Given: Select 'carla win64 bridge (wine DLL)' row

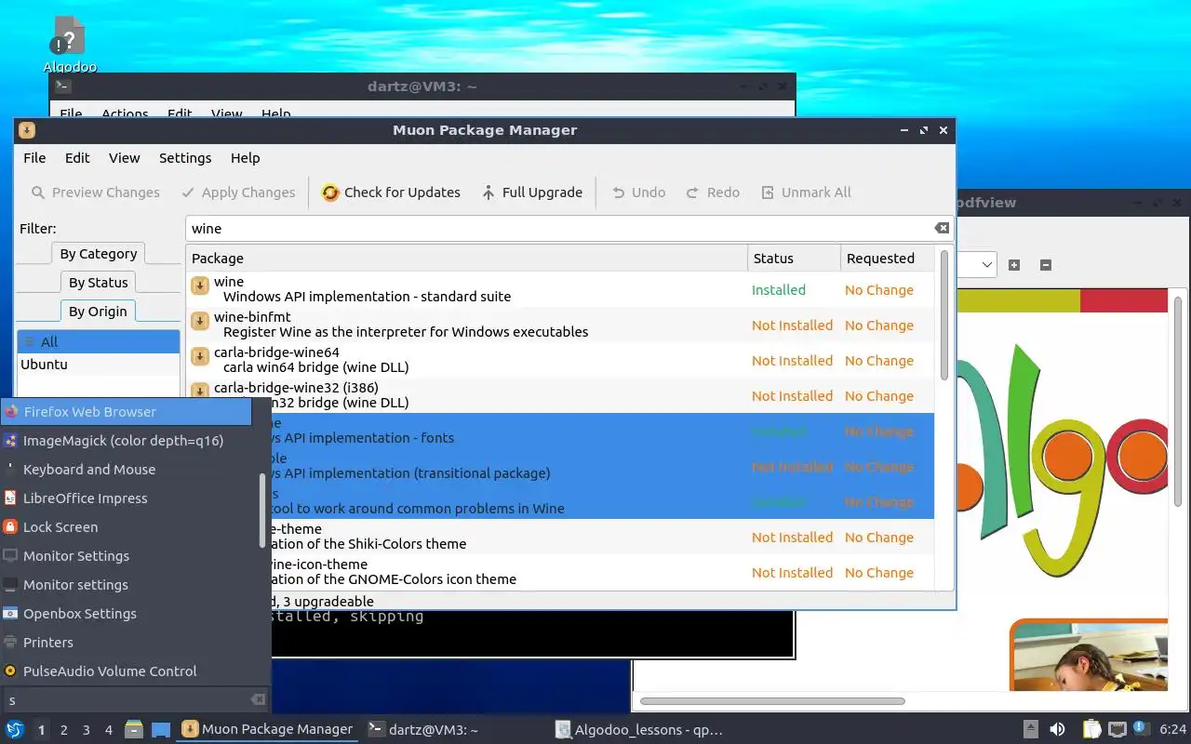Looking at the screenshot, I should pos(560,360).
